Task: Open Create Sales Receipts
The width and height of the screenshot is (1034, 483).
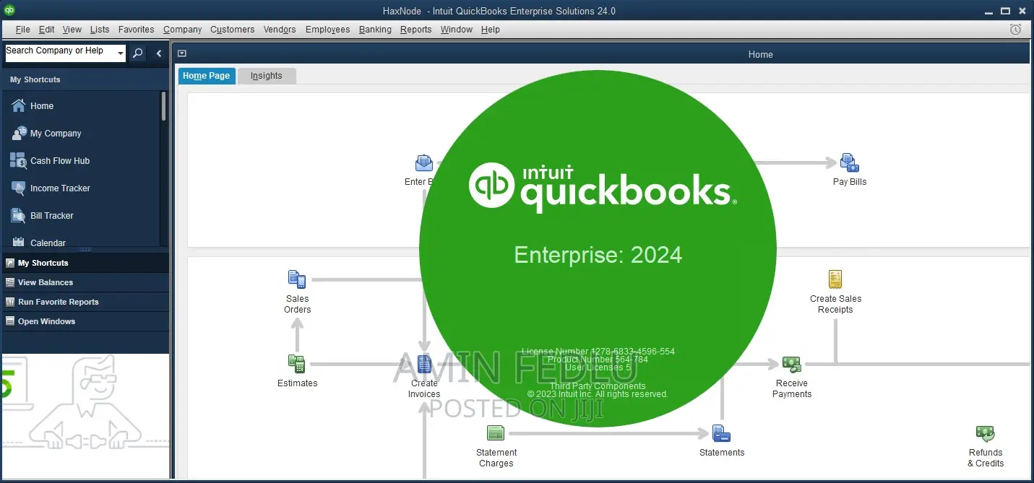Action: tap(835, 279)
